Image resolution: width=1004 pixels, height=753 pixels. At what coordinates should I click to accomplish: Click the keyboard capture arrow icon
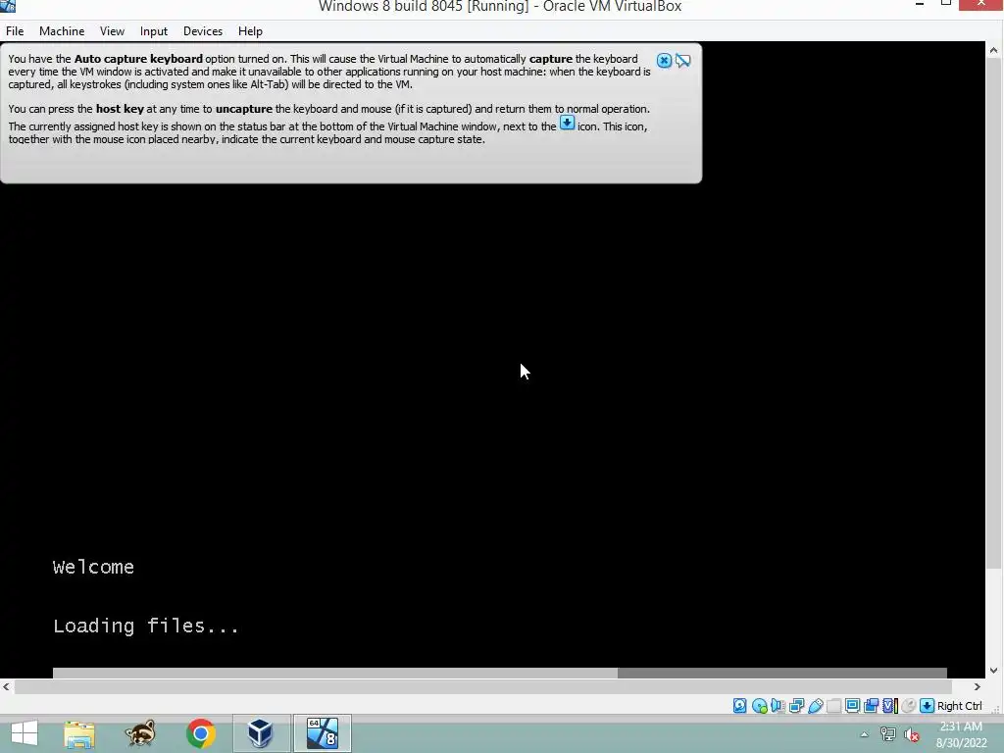927,706
